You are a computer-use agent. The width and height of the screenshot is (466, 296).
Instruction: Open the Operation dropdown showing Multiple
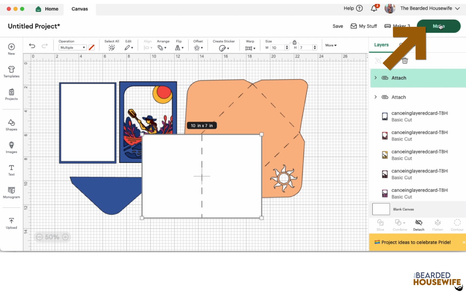tap(73, 47)
